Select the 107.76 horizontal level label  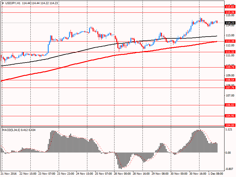[x=230, y=88]
